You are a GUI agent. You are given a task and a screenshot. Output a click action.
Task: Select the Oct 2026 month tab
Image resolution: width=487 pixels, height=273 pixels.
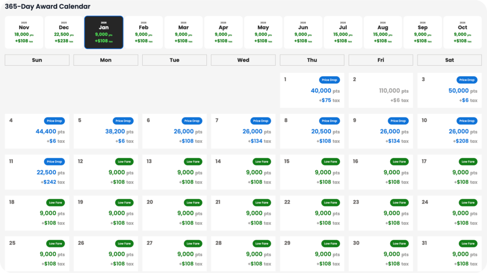pyautogui.click(x=462, y=32)
